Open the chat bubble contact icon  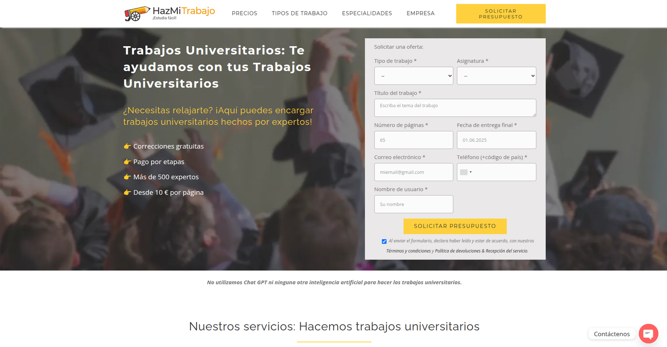tap(648, 334)
